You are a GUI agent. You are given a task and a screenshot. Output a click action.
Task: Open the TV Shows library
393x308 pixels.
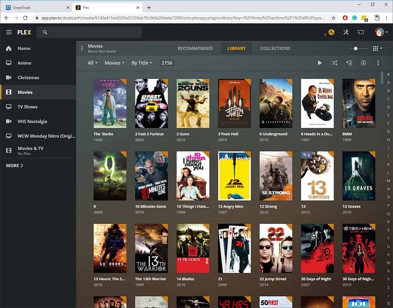pyautogui.click(x=38, y=107)
